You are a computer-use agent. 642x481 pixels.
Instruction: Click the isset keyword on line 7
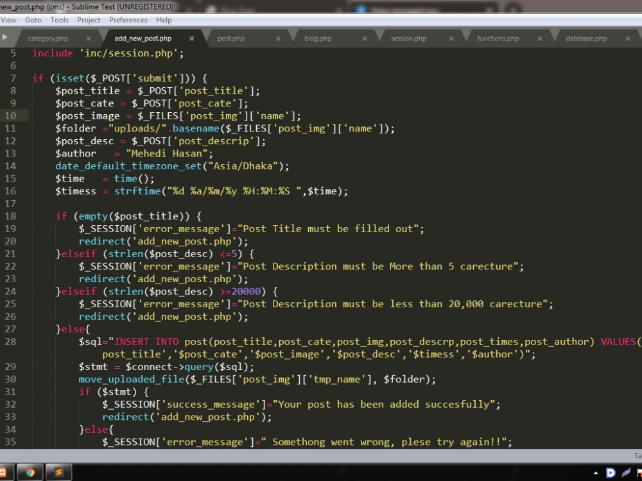point(70,78)
